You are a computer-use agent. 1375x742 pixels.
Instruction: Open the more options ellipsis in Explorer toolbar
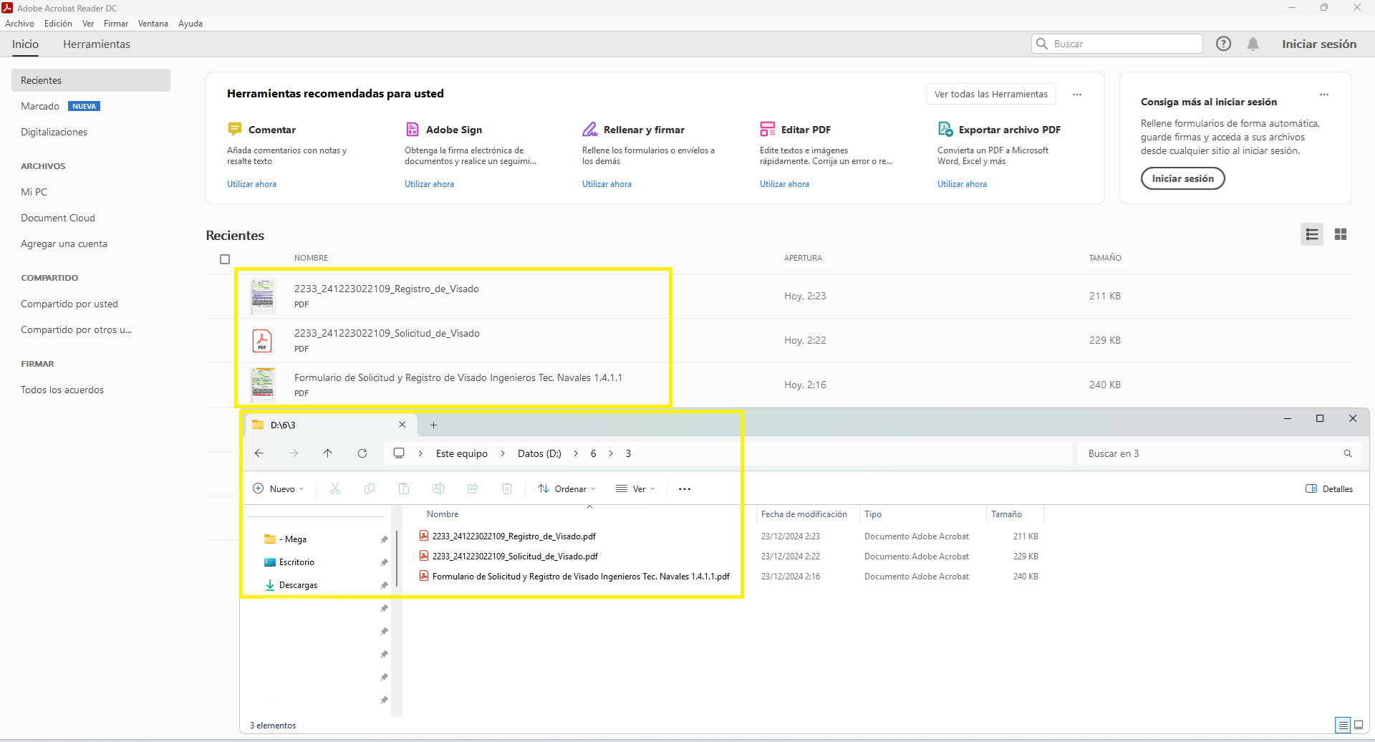click(685, 489)
